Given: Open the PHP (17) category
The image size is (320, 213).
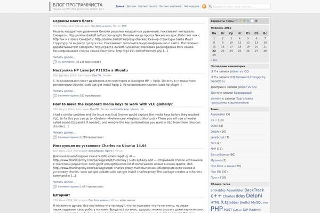Looking at the screenshot, I should click(213, 149).
